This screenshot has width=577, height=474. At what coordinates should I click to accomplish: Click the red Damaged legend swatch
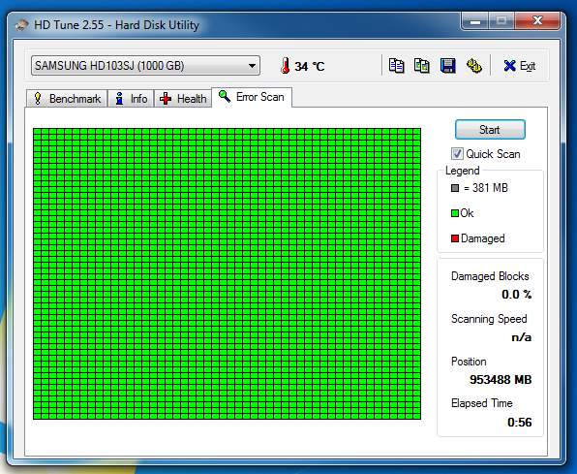tap(455, 238)
